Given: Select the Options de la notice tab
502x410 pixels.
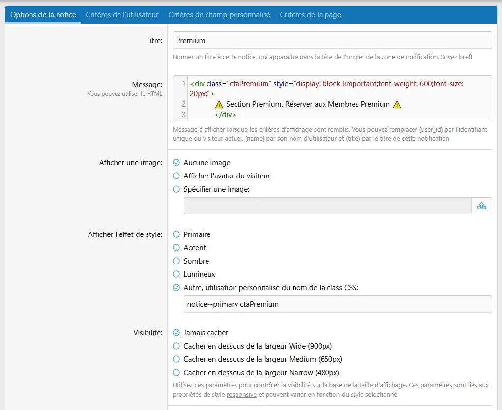Looking at the screenshot, I should click(x=43, y=15).
